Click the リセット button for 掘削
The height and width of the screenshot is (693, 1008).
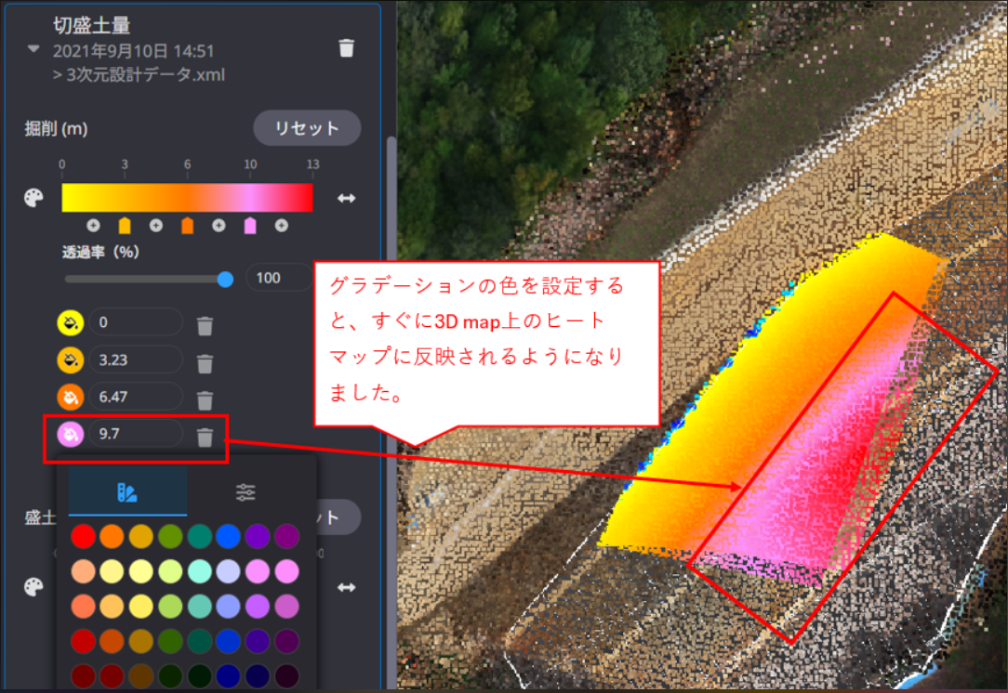click(x=307, y=128)
